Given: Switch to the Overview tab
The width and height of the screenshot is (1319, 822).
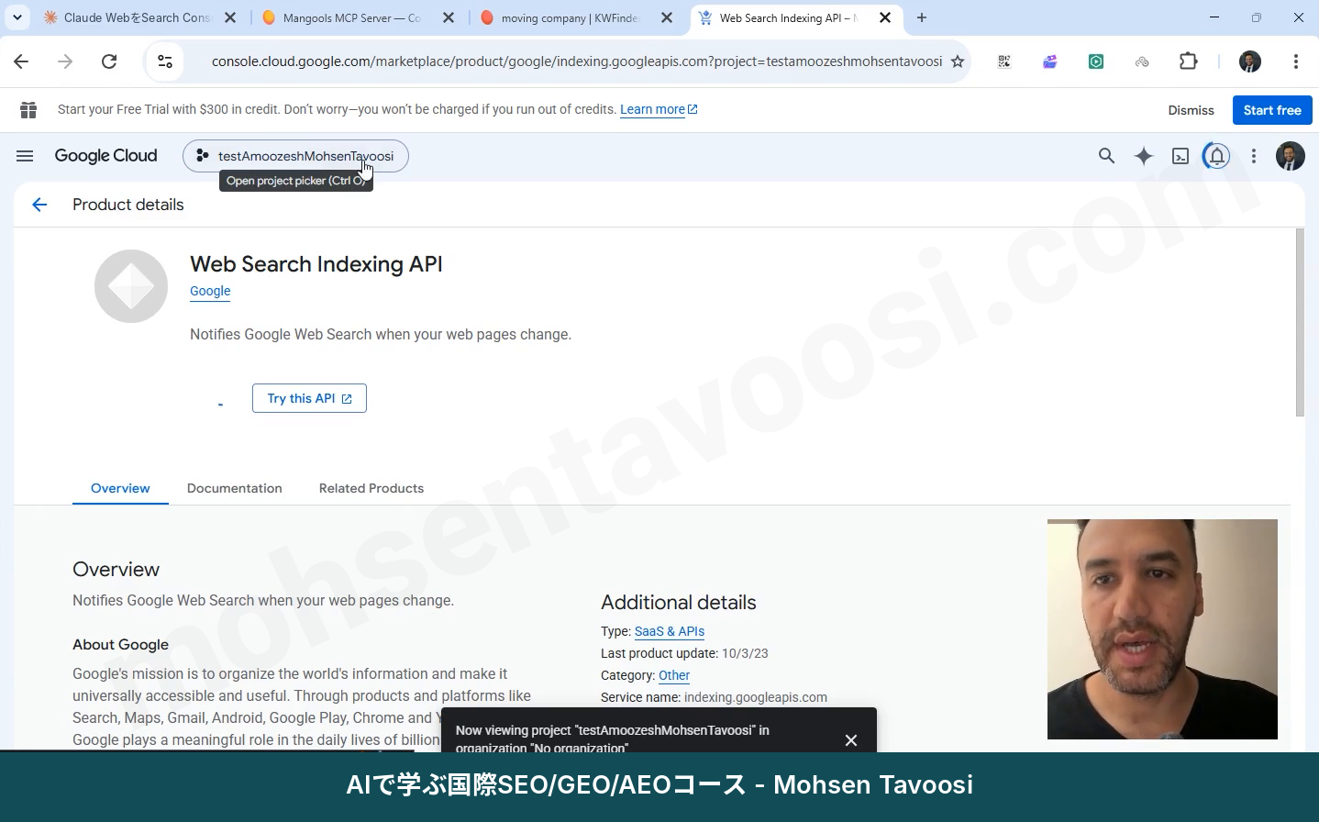Looking at the screenshot, I should pos(120,488).
